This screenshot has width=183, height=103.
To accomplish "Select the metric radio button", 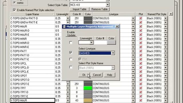I will pyautogui.click(x=15, y=3).
